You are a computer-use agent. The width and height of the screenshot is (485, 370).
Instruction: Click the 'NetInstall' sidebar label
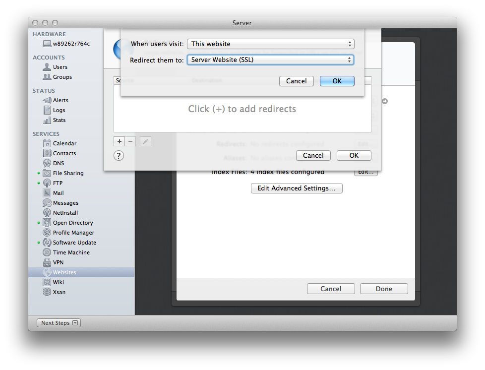tap(65, 213)
